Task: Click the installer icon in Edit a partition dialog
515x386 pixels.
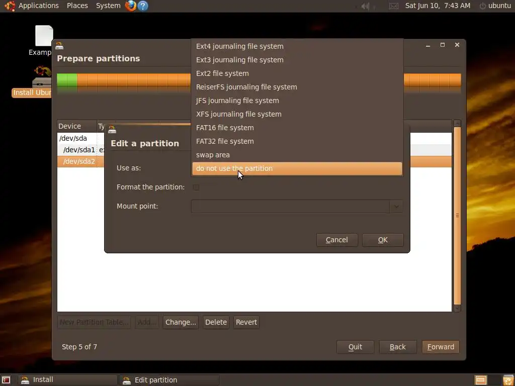Action: [x=112, y=129]
